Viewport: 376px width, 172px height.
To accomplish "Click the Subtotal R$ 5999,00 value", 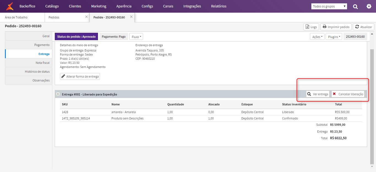I will tap(338, 125).
